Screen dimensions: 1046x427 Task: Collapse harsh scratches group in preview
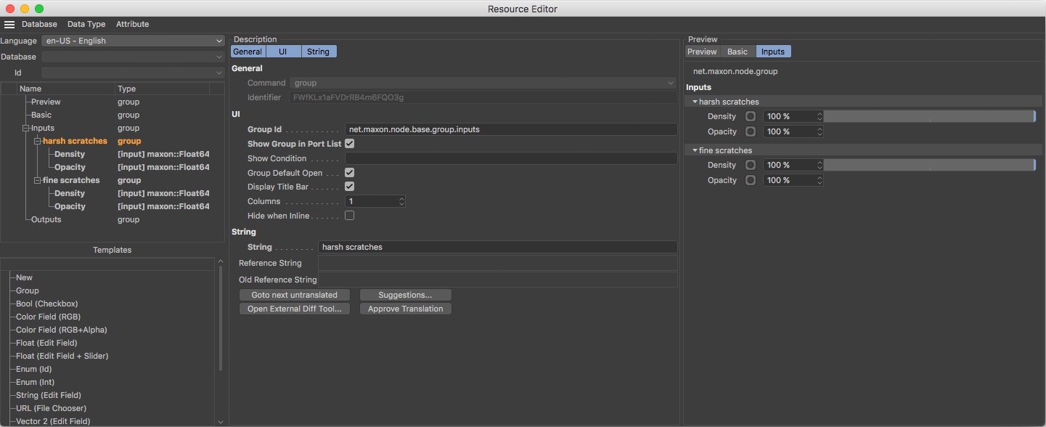pyautogui.click(x=695, y=102)
